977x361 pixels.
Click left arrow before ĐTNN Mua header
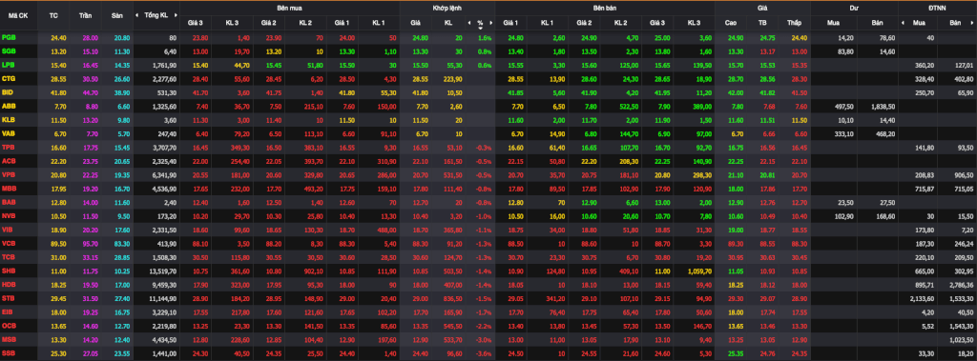pyautogui.click(x=903, y=23)
